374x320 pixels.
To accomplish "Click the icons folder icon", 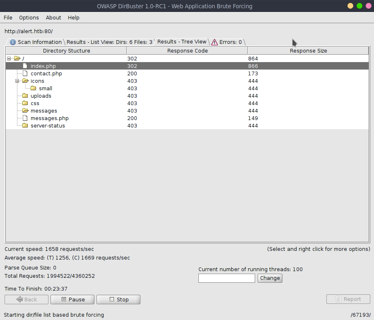I will point(26,81).
